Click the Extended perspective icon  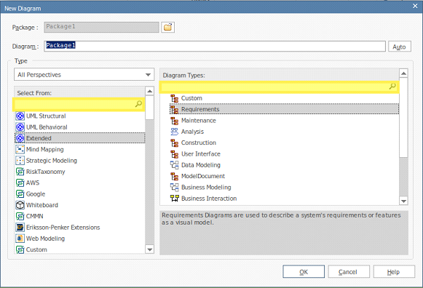[x=20, y=138]
